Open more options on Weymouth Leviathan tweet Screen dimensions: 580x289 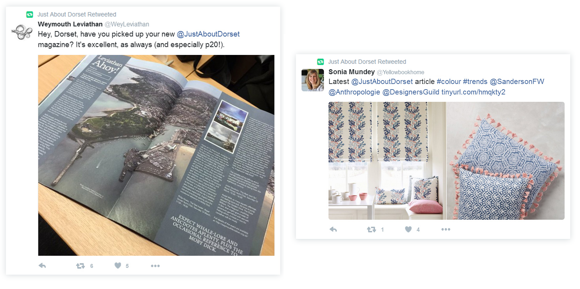(155, 266)
